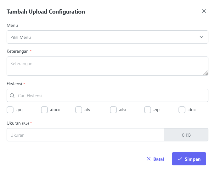Click the search magnifier icon in Ekstensi
The width and height of the screenshot is (215, 172).
[x=12, y=96]
